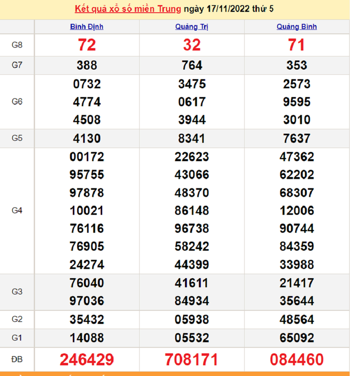The image size is (350, 376).
Task: Click the G1 number 65092
Action: click(297, 338)
